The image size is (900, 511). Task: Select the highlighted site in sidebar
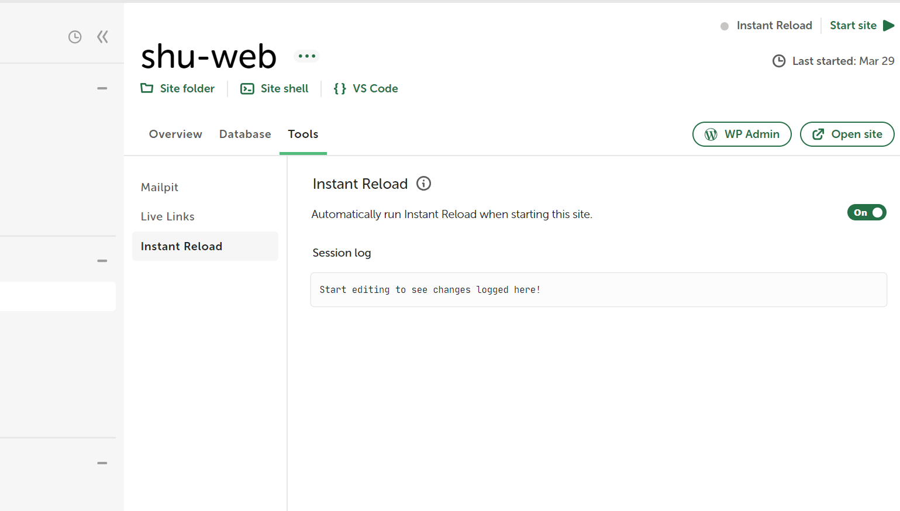[58, 296]
